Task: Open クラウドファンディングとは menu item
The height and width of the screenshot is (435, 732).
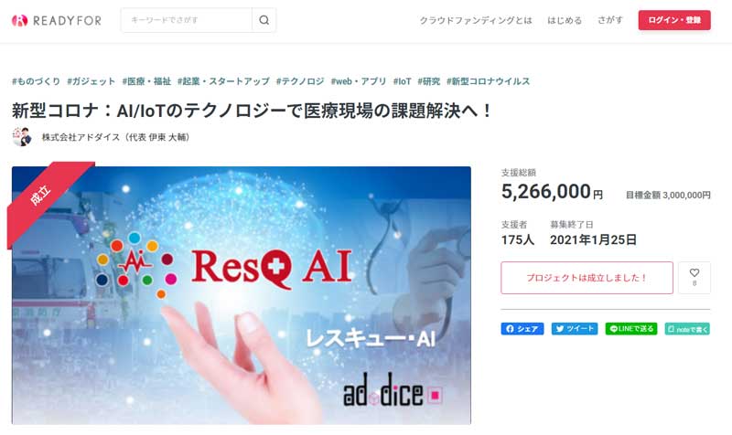Action: click(476, 20)
